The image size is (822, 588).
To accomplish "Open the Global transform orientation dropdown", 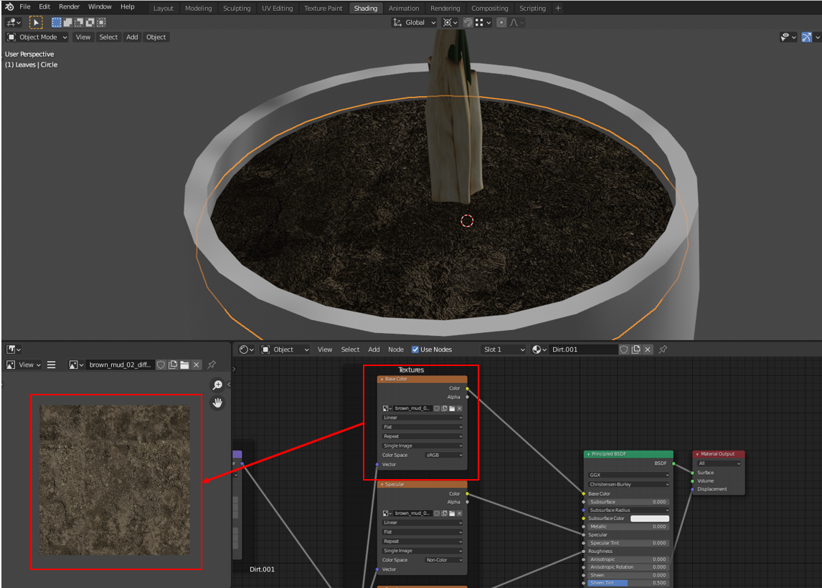I will (414, 22).
